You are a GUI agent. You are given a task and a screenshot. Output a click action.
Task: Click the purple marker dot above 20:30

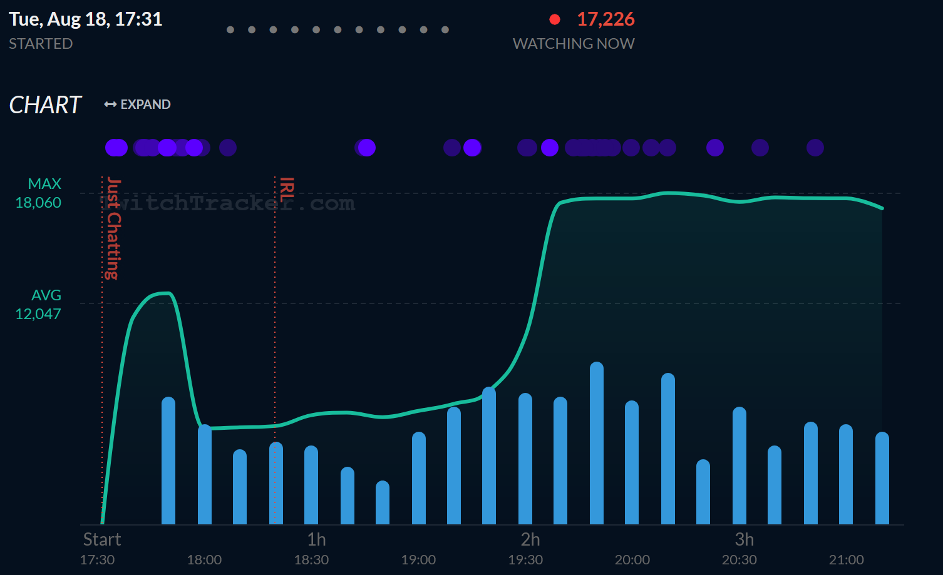[x=760, y=148]
